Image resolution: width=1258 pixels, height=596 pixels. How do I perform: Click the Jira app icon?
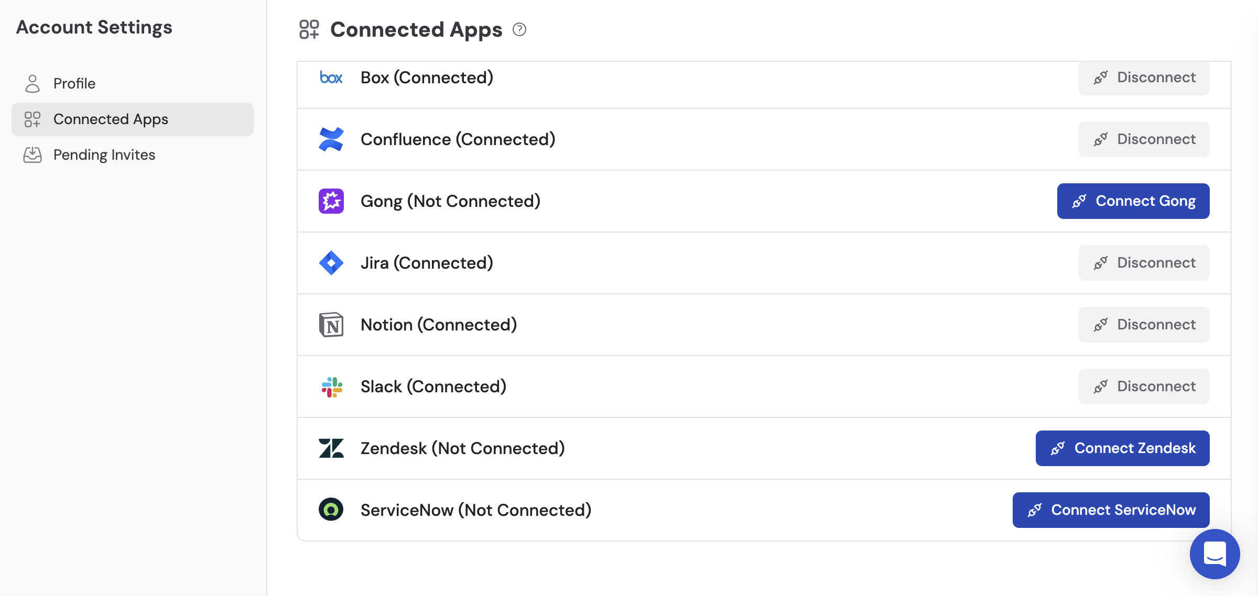click(x=331, y=262)
